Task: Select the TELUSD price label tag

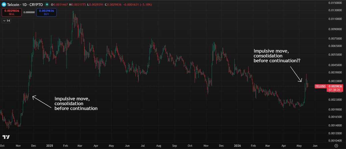Action: click(x=320, y=86)
